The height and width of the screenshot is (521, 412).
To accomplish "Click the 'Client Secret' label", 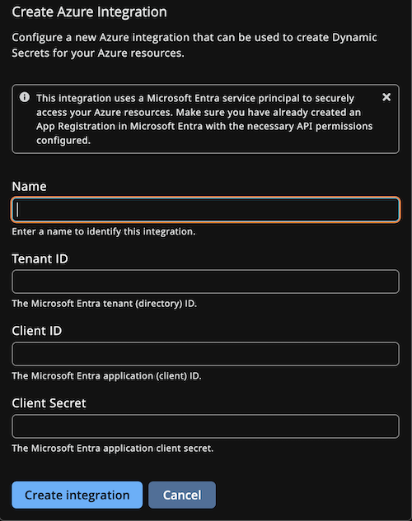I will 49,403.
